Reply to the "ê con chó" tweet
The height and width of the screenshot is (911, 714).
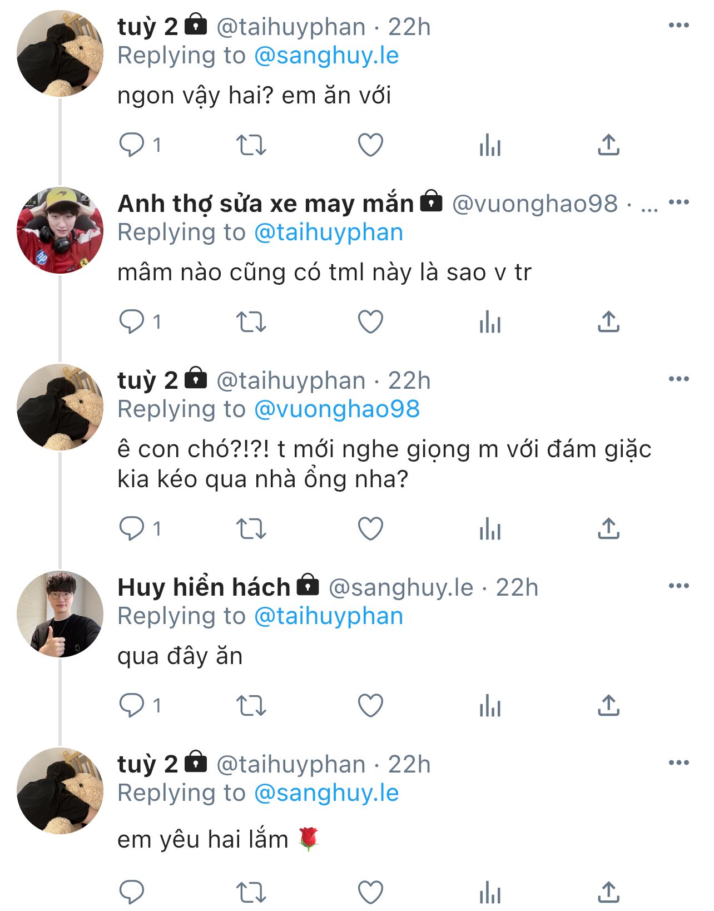[132, 529]
